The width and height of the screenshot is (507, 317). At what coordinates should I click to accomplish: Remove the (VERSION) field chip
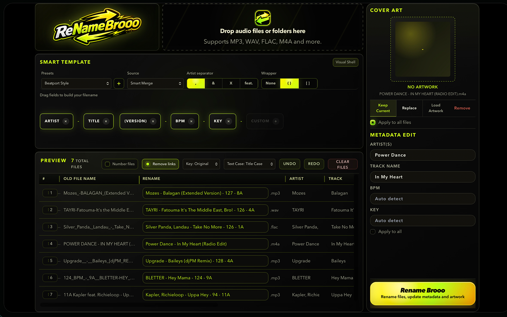coord(153,121)
